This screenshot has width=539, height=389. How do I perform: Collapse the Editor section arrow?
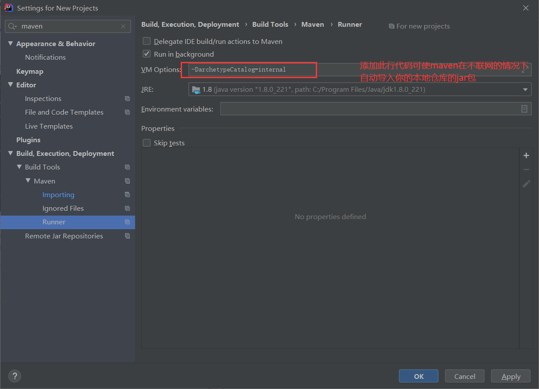[11, 85]
